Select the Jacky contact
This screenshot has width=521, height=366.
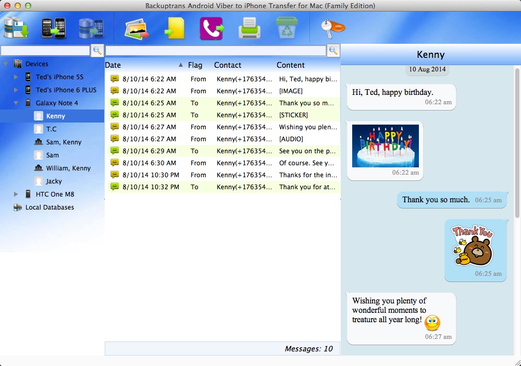[x=54, y=181]
